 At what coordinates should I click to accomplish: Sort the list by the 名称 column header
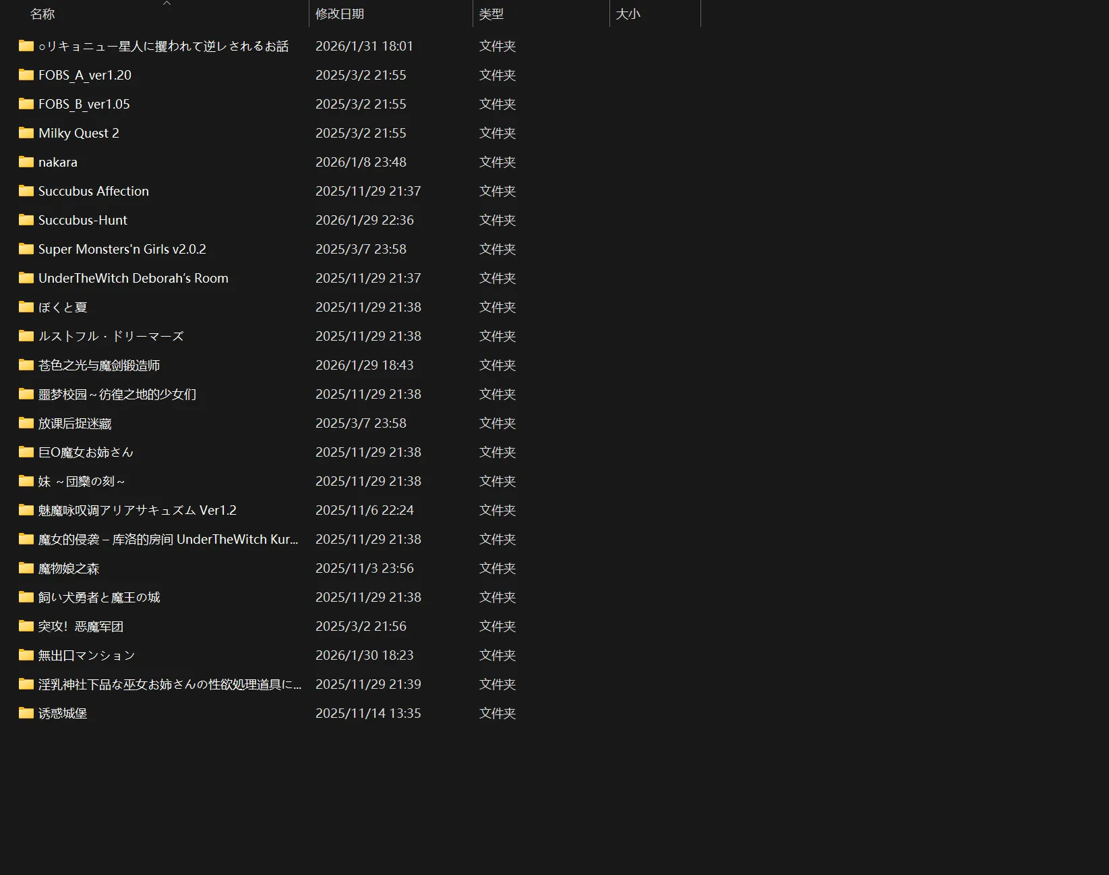point(42,14)
